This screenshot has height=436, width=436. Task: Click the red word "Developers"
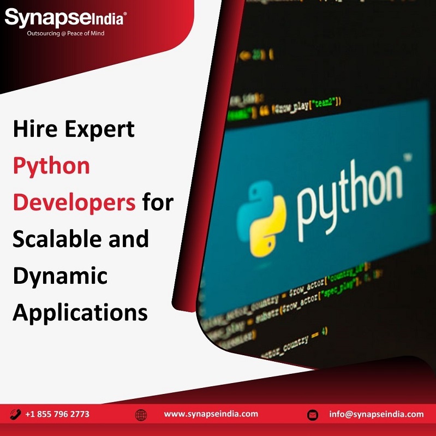pos(74,202)
